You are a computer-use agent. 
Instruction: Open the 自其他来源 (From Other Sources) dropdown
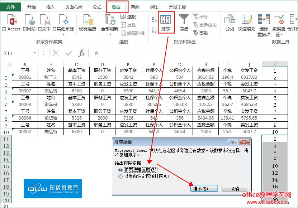63,35
